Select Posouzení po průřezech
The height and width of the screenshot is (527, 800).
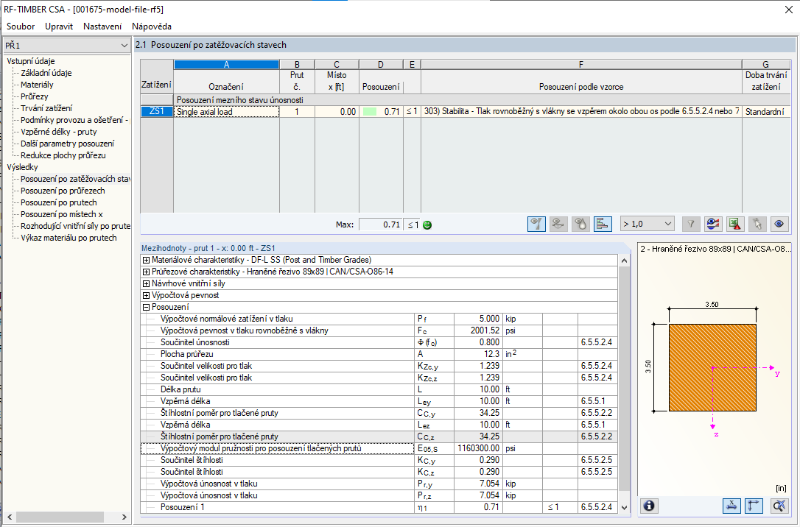coord(63,191)
